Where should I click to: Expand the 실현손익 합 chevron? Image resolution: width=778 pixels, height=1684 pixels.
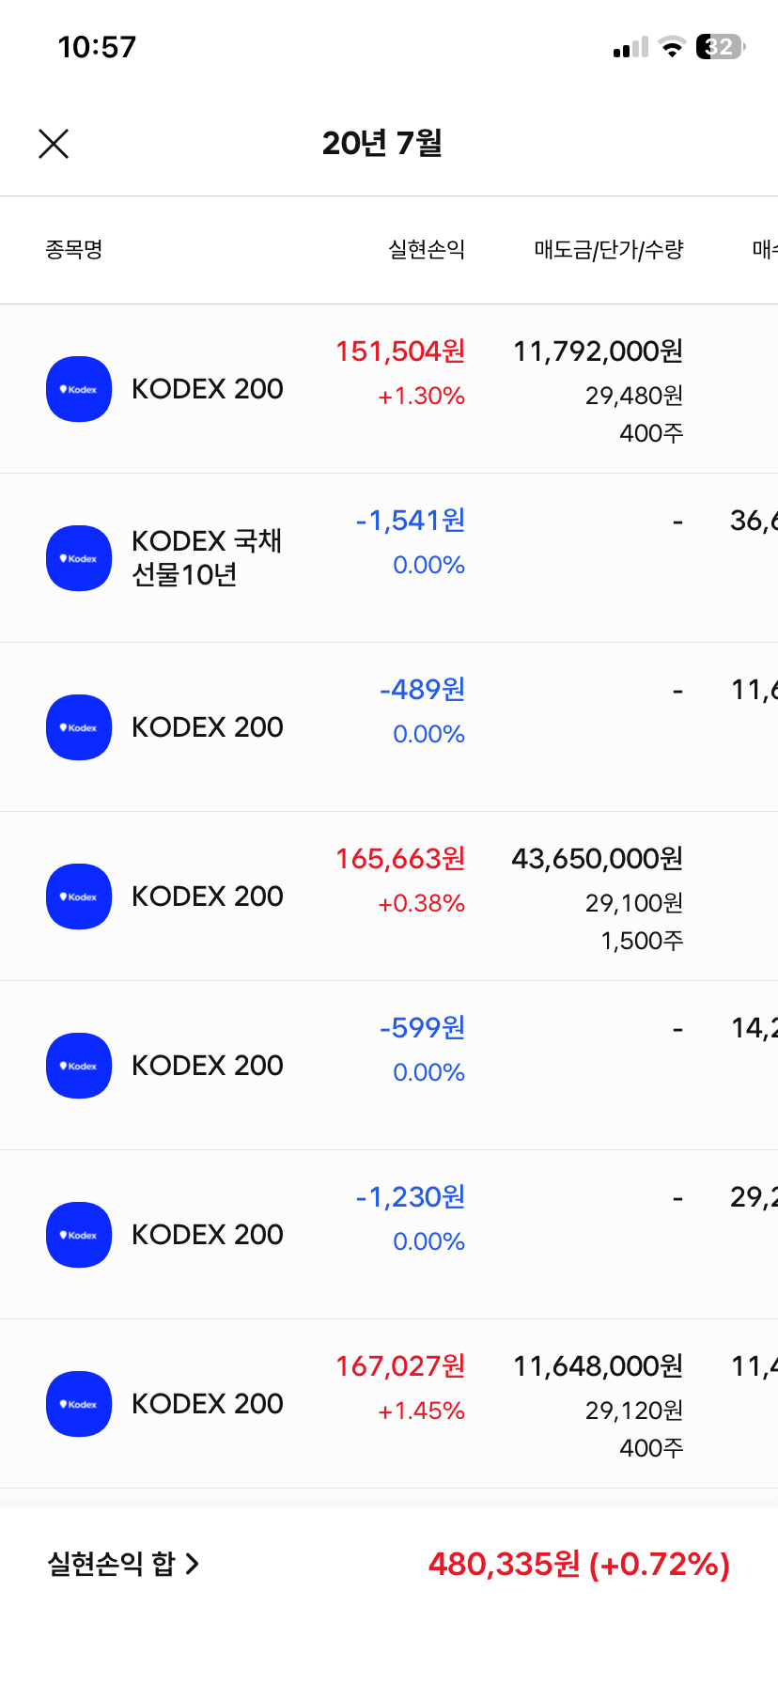193,1564
